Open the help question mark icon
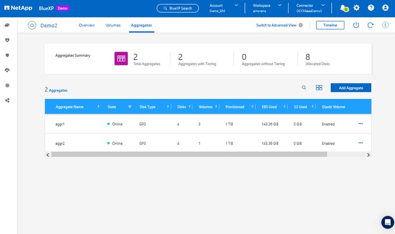 pyautogui.click(x=371, y=8)
